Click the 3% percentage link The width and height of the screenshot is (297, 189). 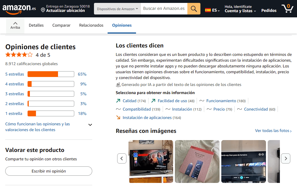pyautogui.click(x=83, y=104)
